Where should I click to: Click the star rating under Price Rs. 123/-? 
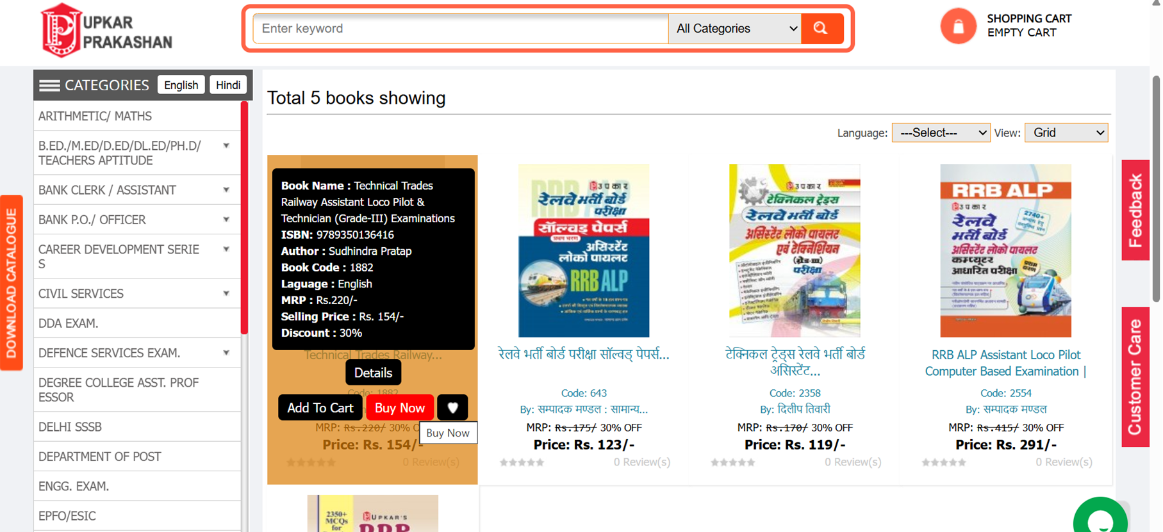522,462
